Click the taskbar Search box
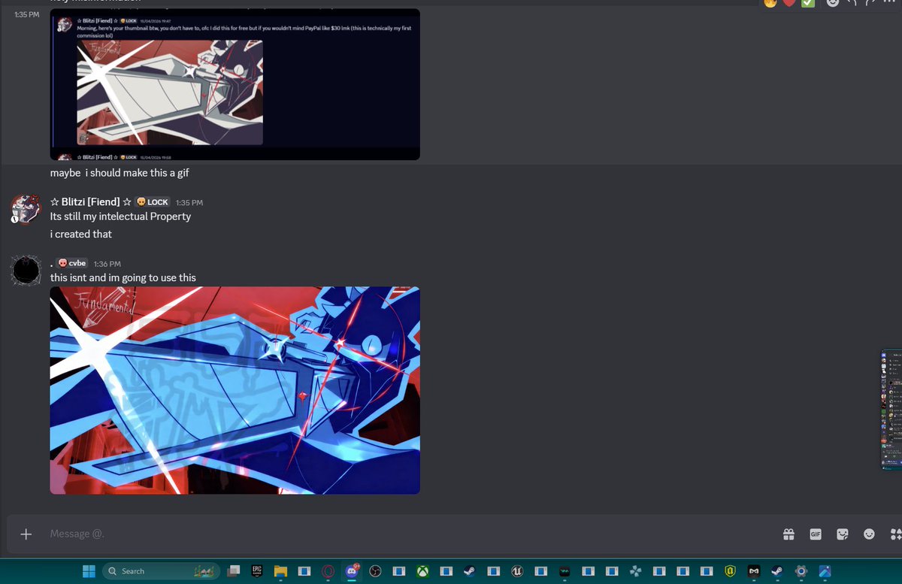This screenshot has height=584, width=902. (x=160, y=571)
